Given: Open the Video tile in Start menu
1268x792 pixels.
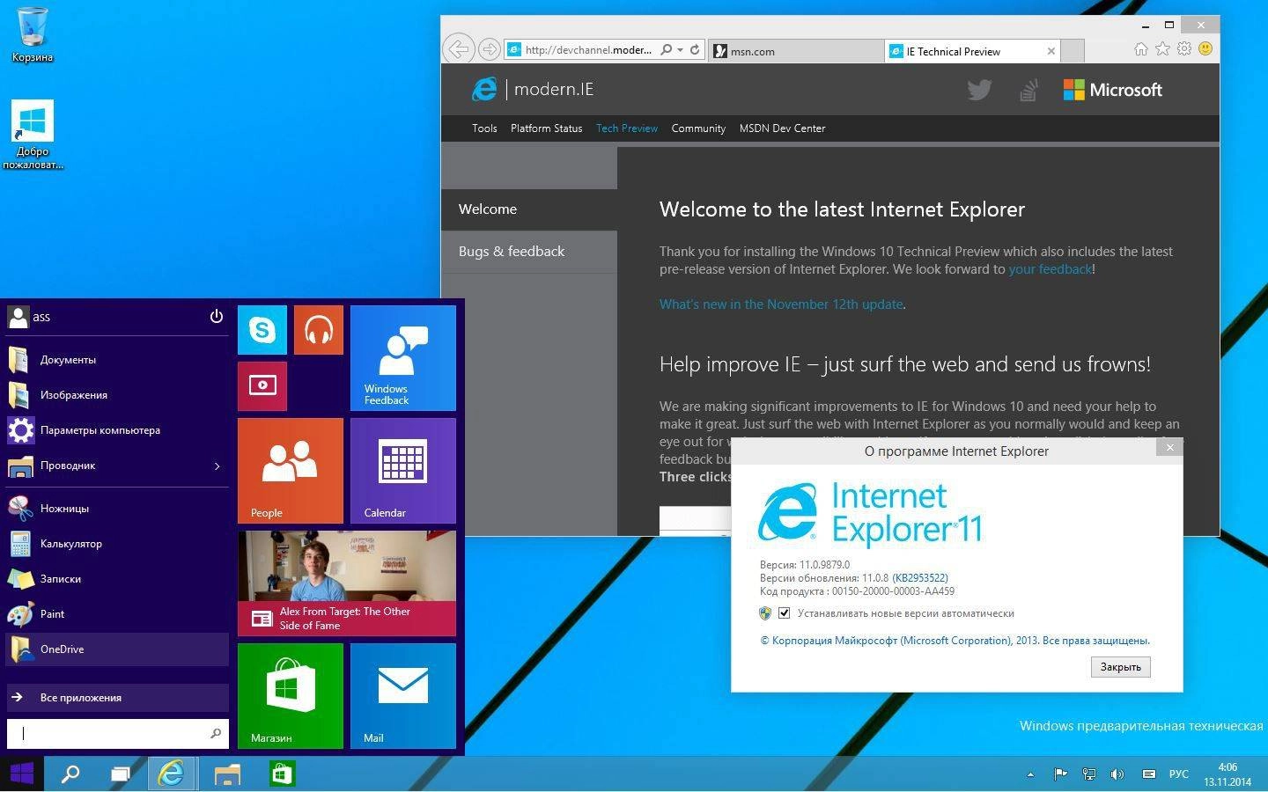Looking at the screenshot, I should [262, 386].
